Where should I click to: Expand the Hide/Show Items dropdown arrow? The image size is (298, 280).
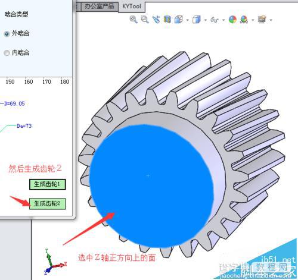tap(223, 20)
